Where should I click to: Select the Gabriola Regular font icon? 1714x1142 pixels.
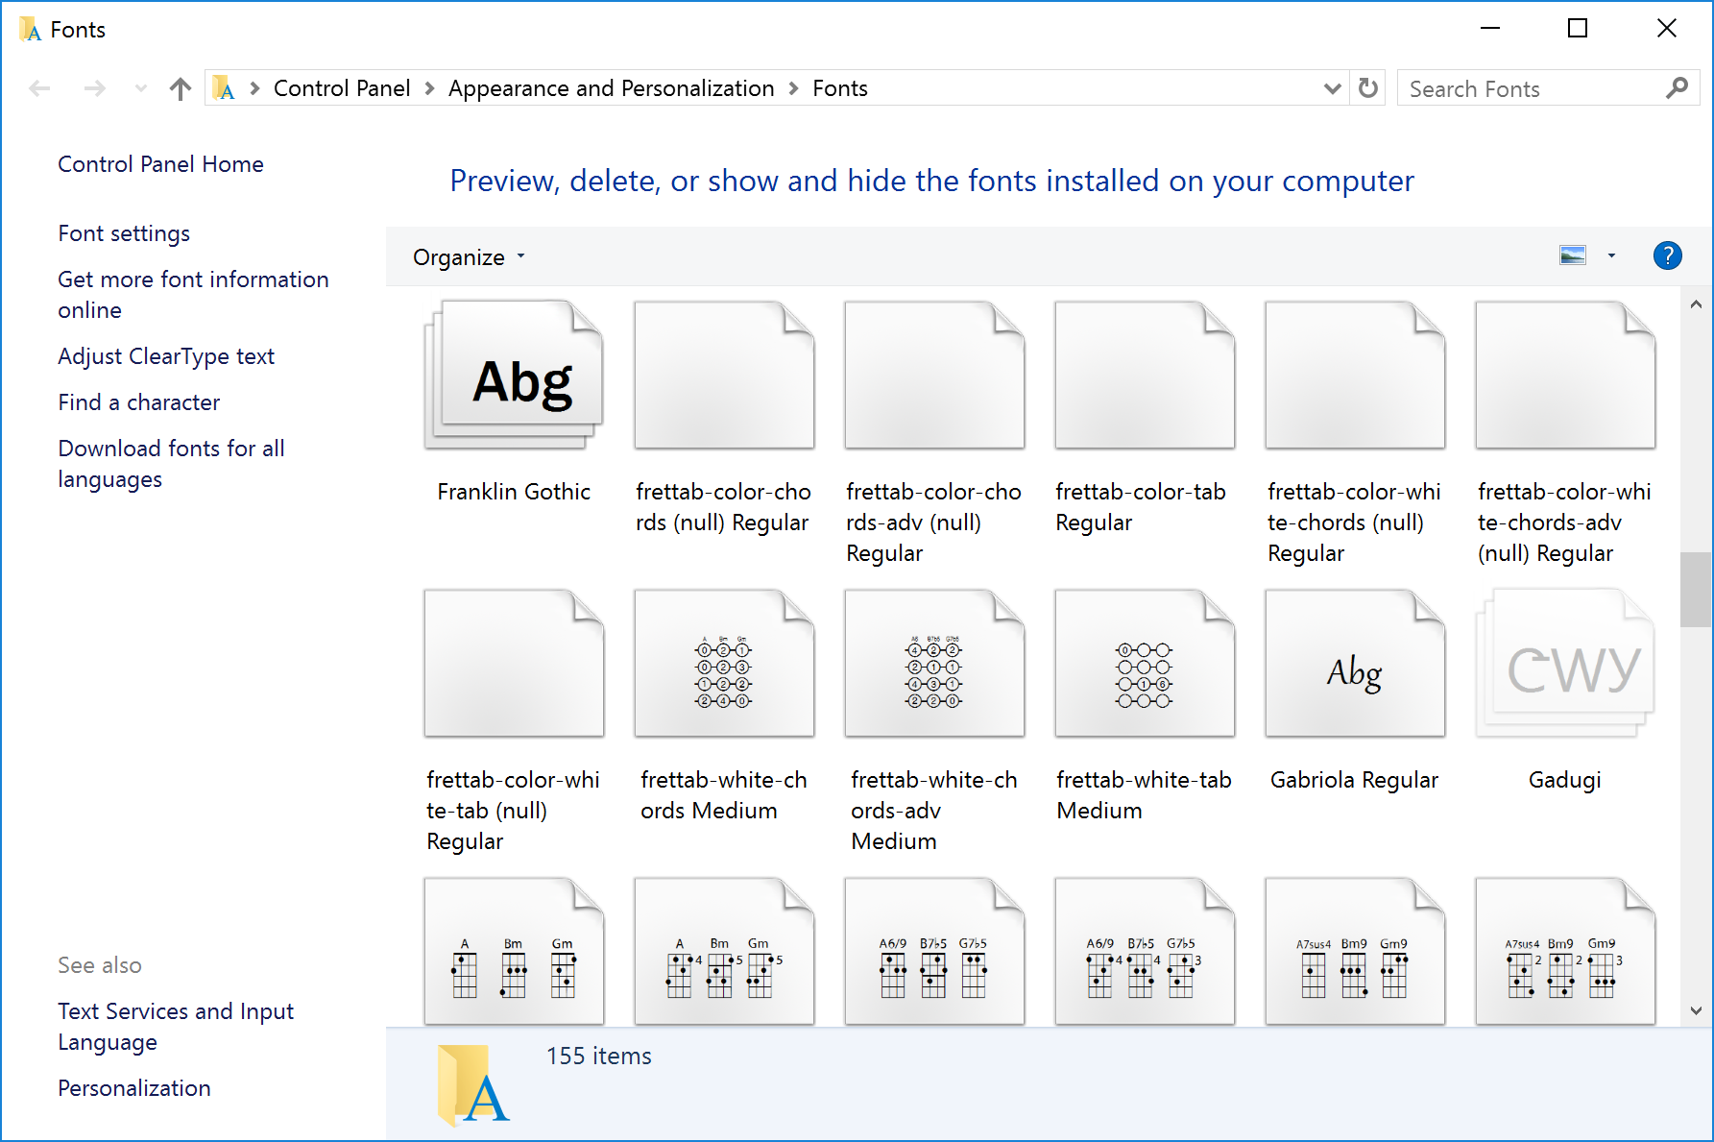tap(1354, 665)
